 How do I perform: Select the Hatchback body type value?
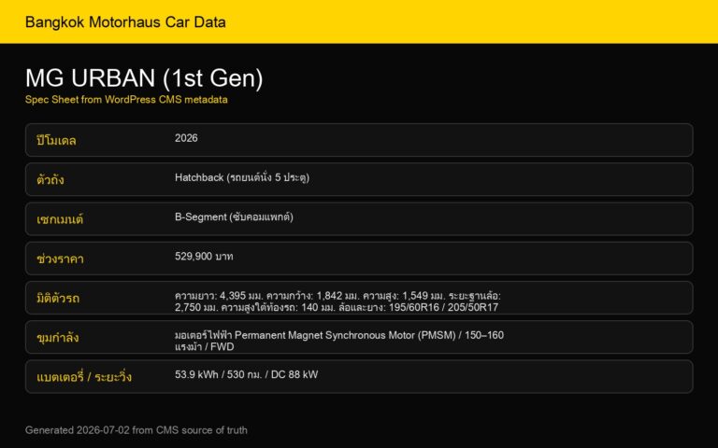242,177
